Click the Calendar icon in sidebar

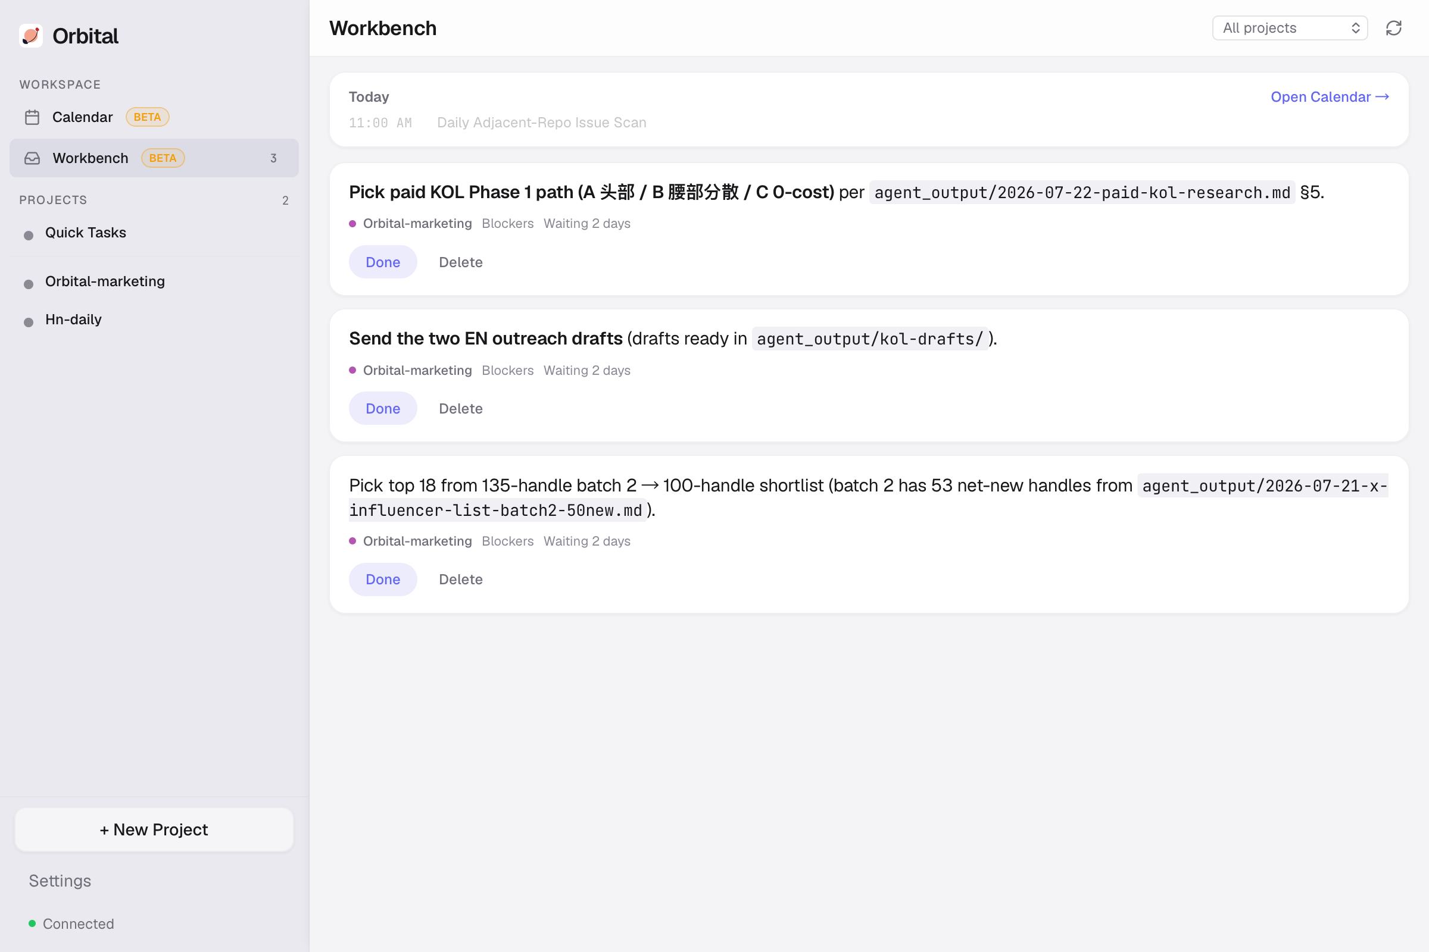pos(32,117)
